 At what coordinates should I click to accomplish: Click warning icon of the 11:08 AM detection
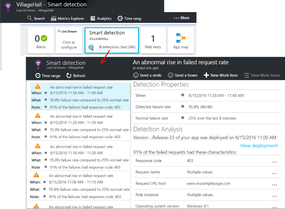[x=36, y=175]
